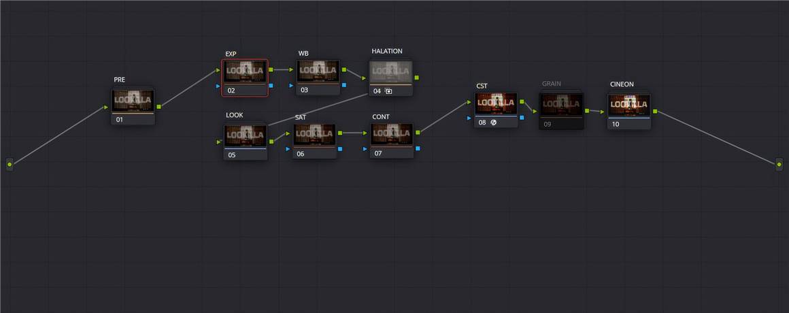Click the blue key output square on WB node

344,85
